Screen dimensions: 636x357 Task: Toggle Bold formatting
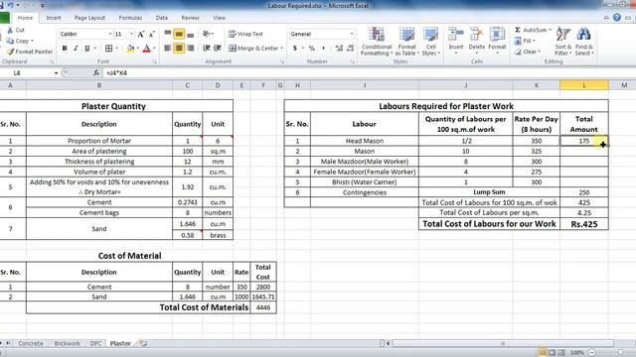point(65,49)
